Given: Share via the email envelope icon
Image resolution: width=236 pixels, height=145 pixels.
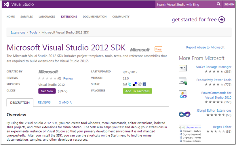Looking at the screenshot, I should [125, 84].
